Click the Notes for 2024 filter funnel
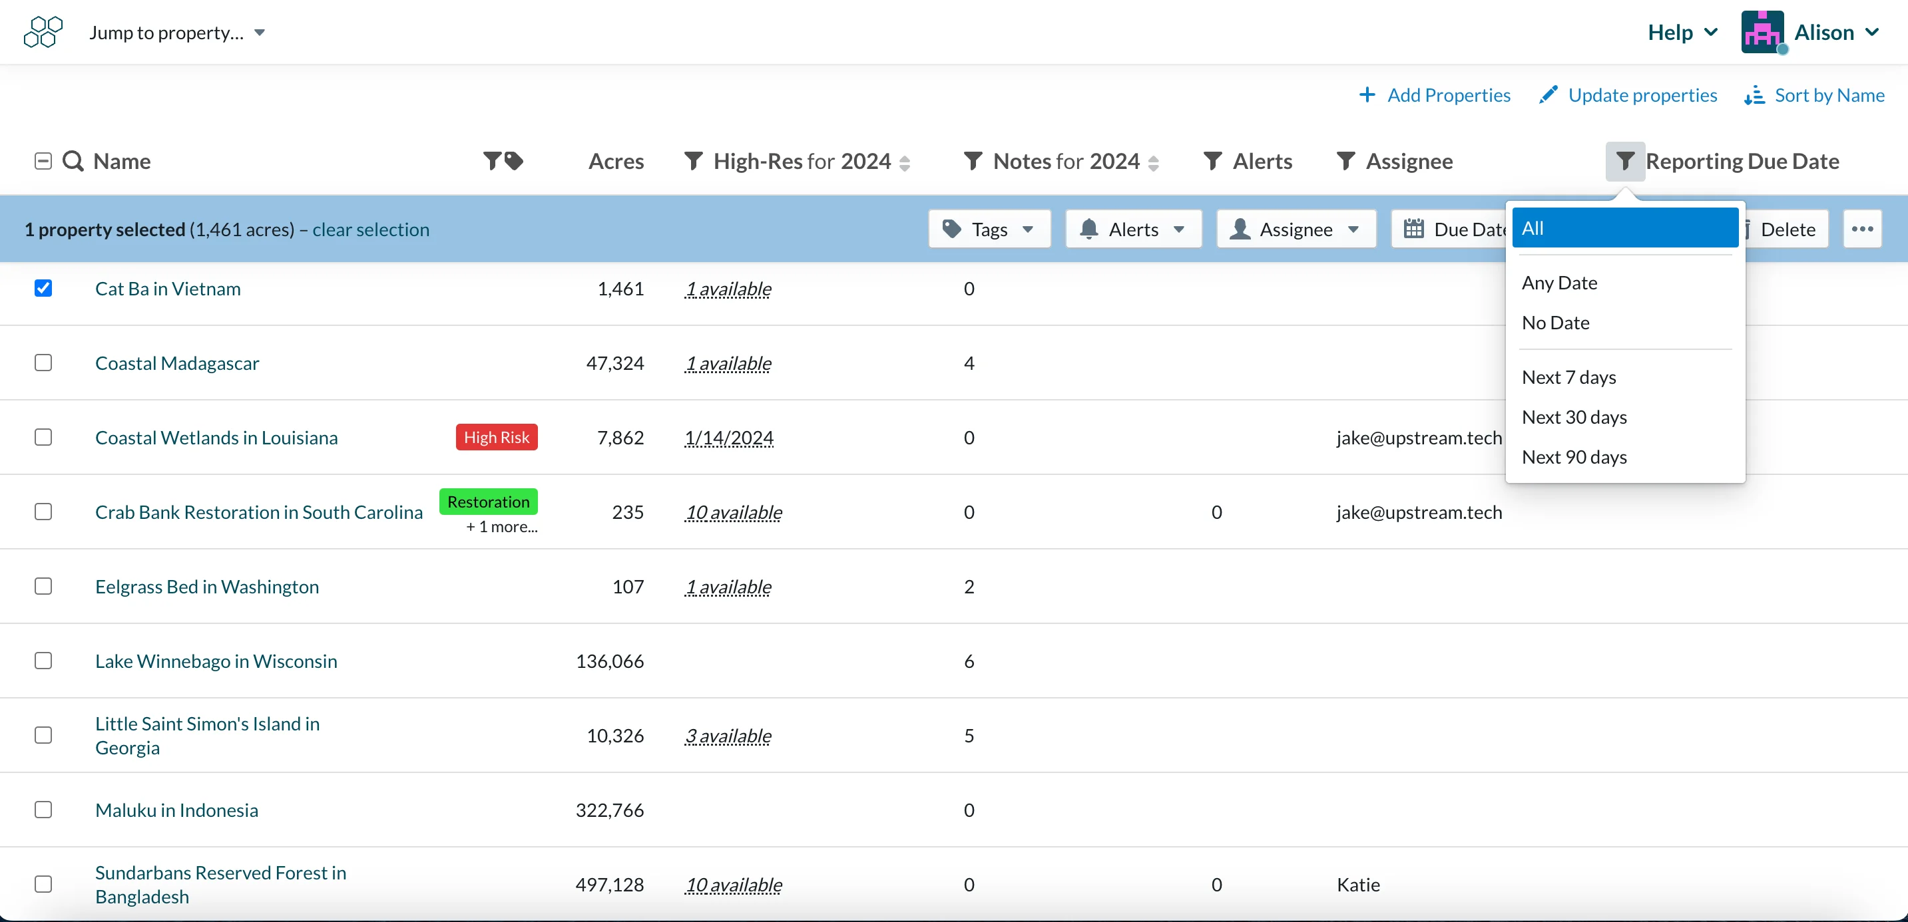 coord(973,160)
